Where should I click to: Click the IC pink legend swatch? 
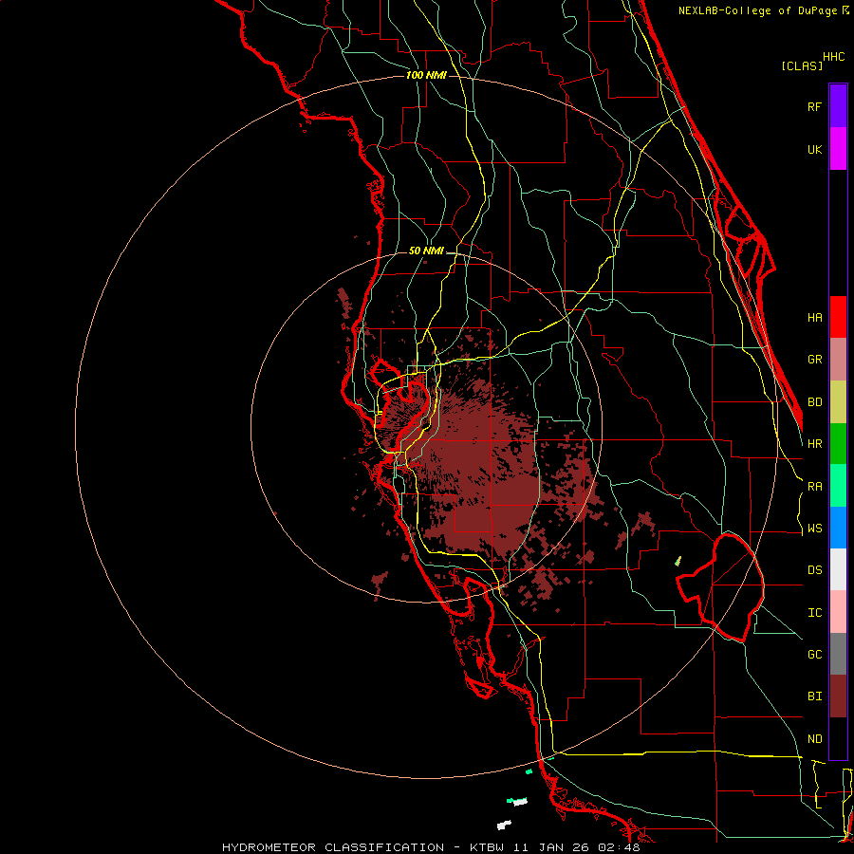pyautogui.click(x=838, y=612)
